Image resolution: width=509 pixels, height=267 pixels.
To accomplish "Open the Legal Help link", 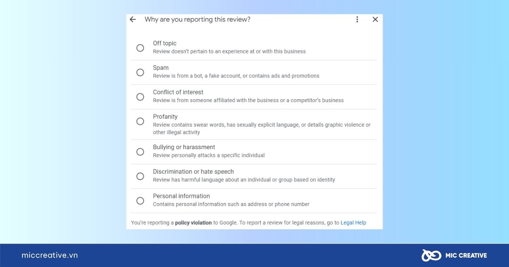I will pos(353,222).
